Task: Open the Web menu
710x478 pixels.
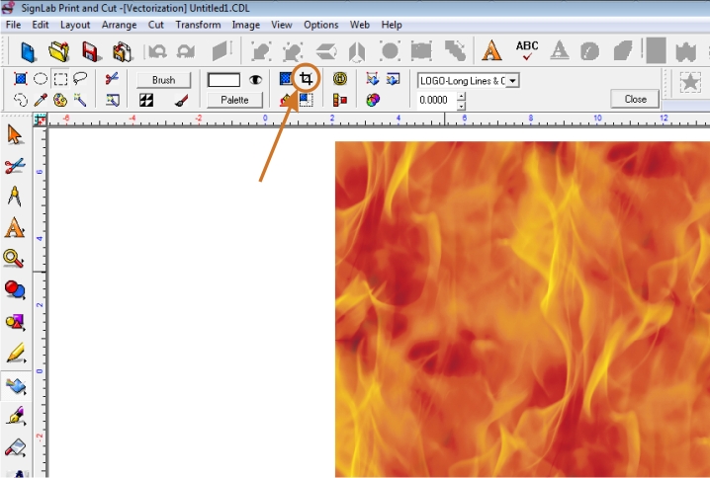Action: coord(360,25)
